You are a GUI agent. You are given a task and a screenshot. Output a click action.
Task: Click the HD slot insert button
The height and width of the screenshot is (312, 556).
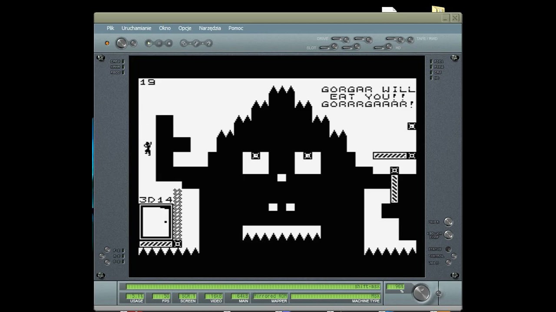[x=379, y=48]
